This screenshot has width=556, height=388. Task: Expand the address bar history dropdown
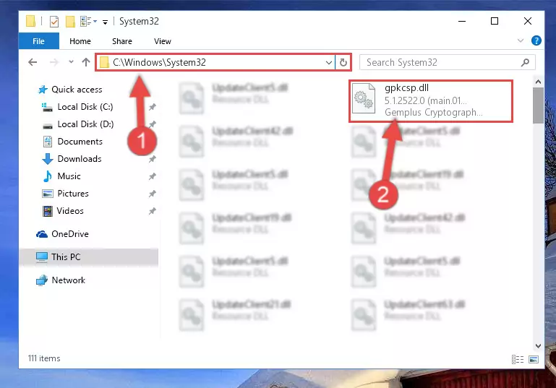point(329,63)
